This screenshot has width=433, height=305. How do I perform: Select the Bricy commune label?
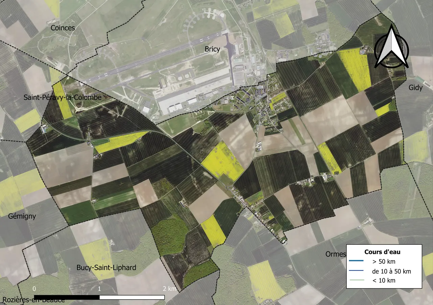pyautogui.click(x=212, y=49)
